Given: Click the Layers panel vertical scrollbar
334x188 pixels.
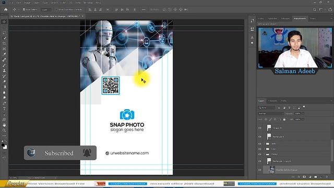Looking at the screenshot, I should click(x=332, y=150).
